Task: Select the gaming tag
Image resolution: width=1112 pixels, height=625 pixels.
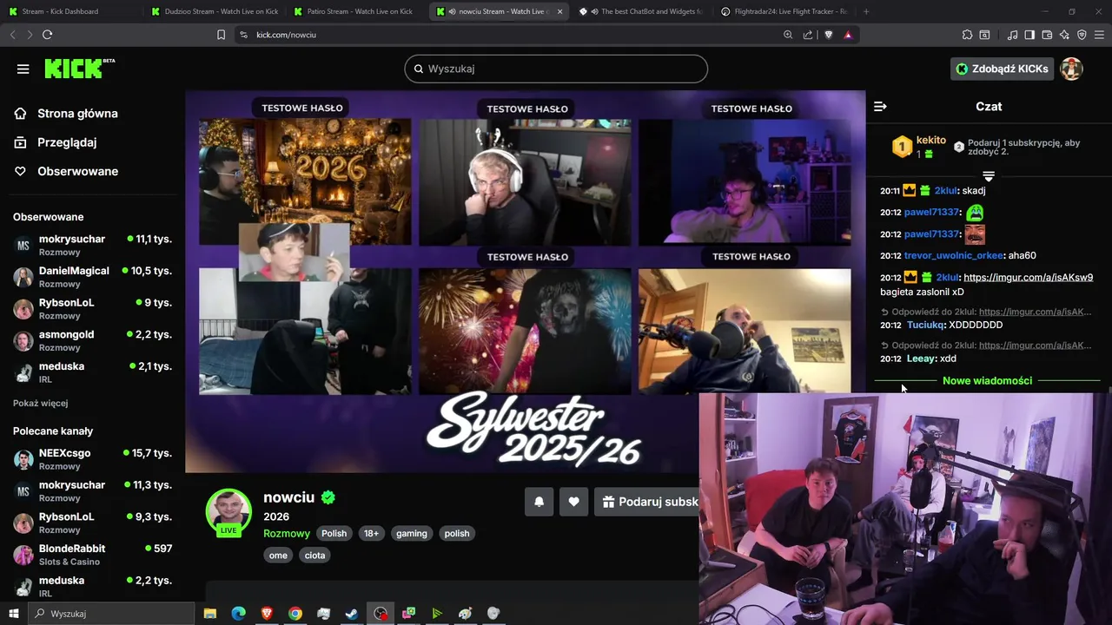Action: coord(412,534)
